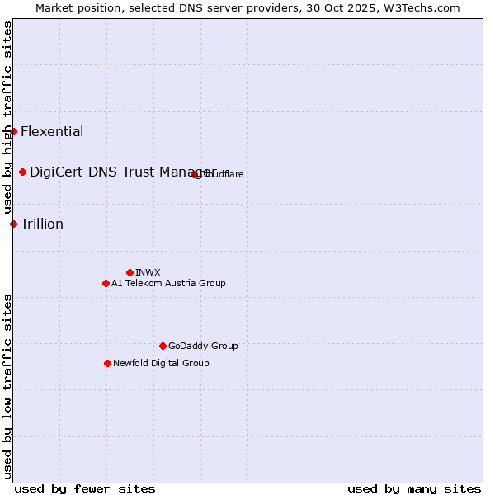Click the 'used by low traffic sites' axis label
The width and height of the screenshot is (495, 495).
tap(7, 386)
